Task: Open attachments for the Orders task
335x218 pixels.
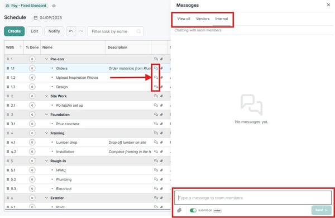Action: click(162, 68)
